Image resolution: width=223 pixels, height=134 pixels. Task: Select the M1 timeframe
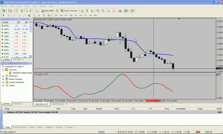(x=56, y=15)
